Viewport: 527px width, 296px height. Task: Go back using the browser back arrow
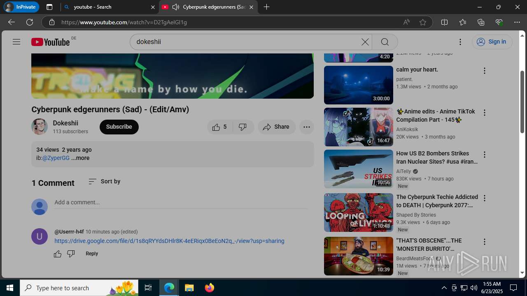pyautogui.click(x=12, y=22)
